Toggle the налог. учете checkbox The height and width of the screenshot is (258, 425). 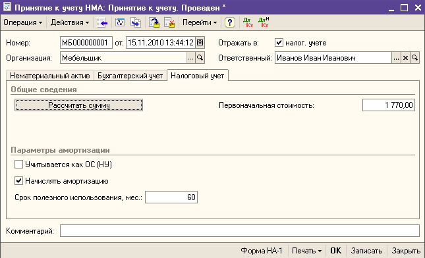[x=279, y=43]
